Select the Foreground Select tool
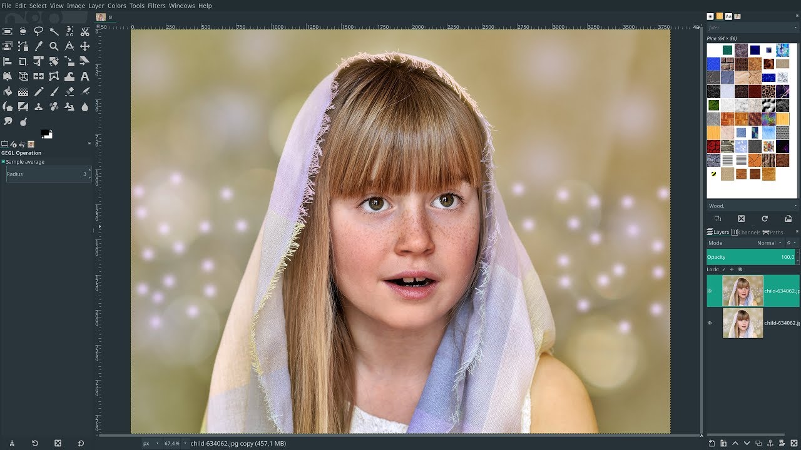The image size is (801, 450). [8, 46]
